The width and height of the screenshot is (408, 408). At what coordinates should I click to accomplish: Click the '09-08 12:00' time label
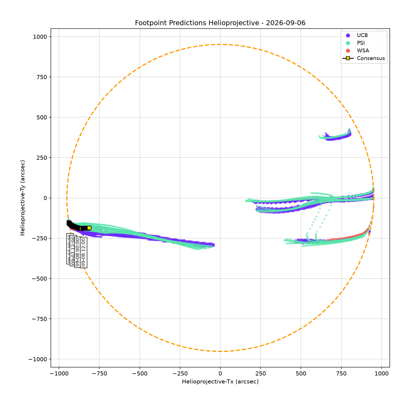coord(84,252)
